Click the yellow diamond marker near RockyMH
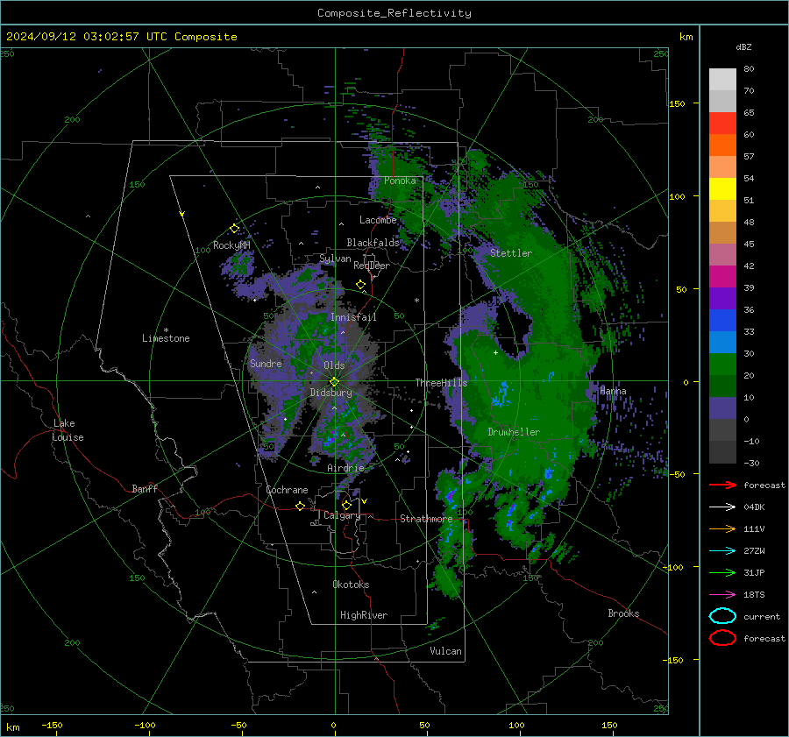The width and height of the screenshot is (789, 737). coord(234,229)
